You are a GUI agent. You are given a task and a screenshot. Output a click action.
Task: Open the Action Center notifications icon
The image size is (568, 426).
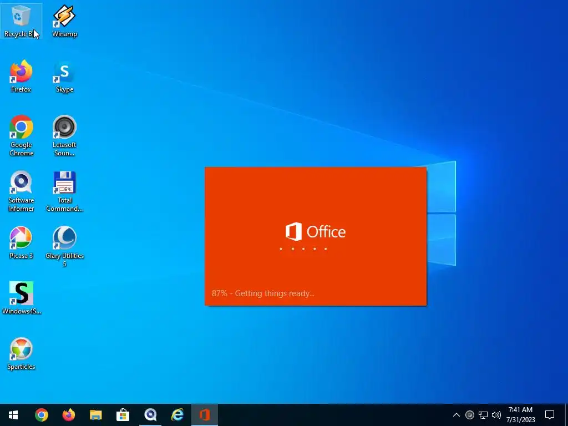(550, 415)
